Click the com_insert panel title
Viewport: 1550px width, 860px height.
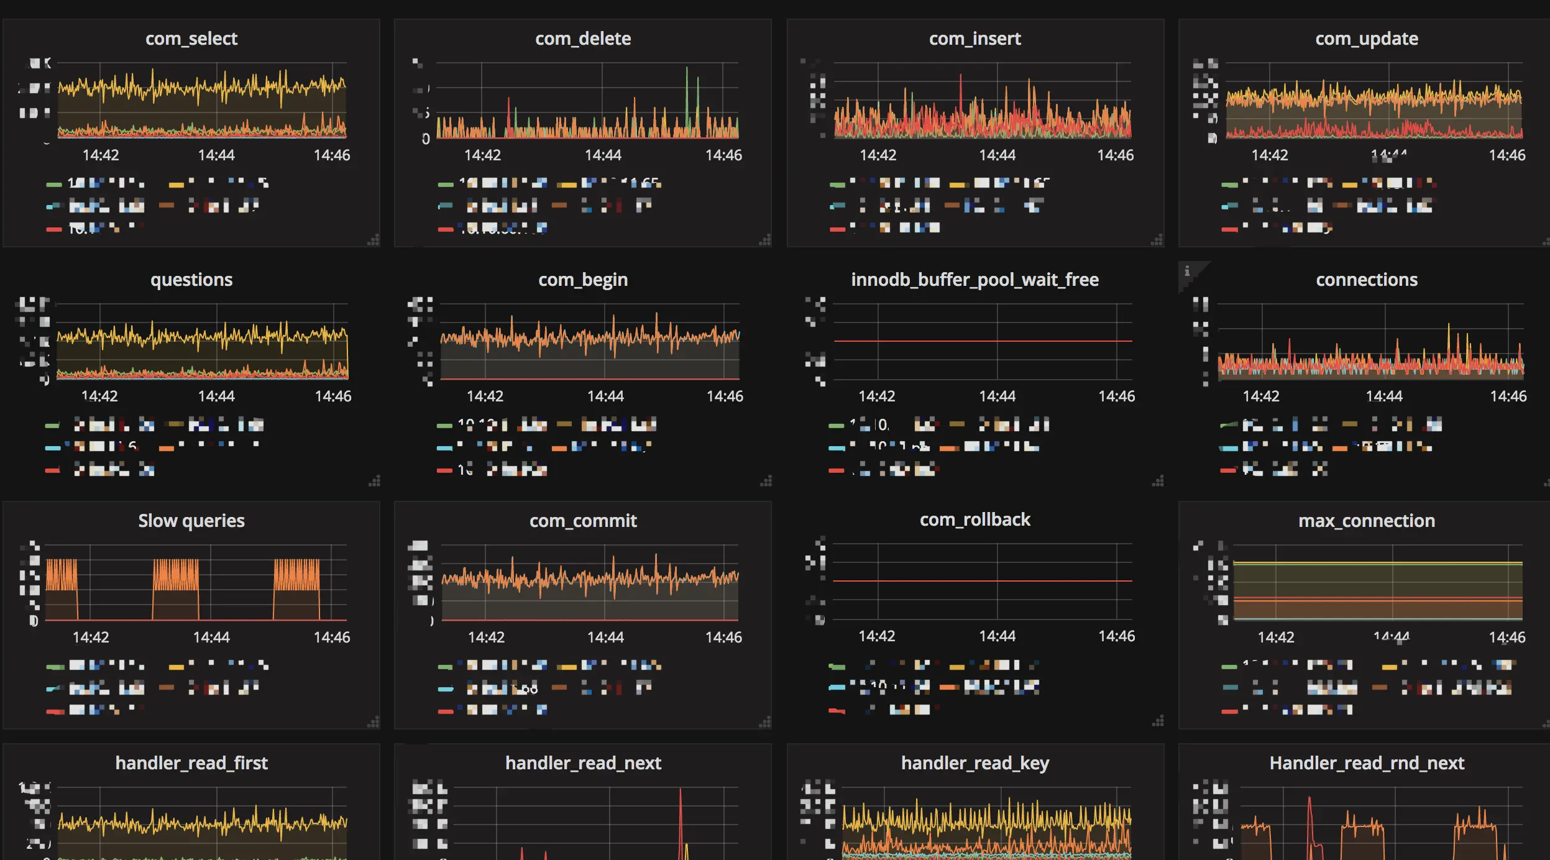click(974, 39)
